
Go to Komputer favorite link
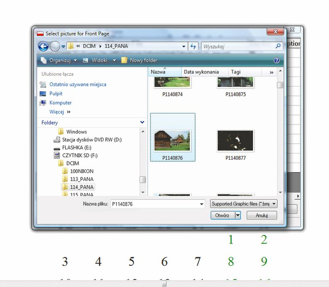click(x=60, y=103)
